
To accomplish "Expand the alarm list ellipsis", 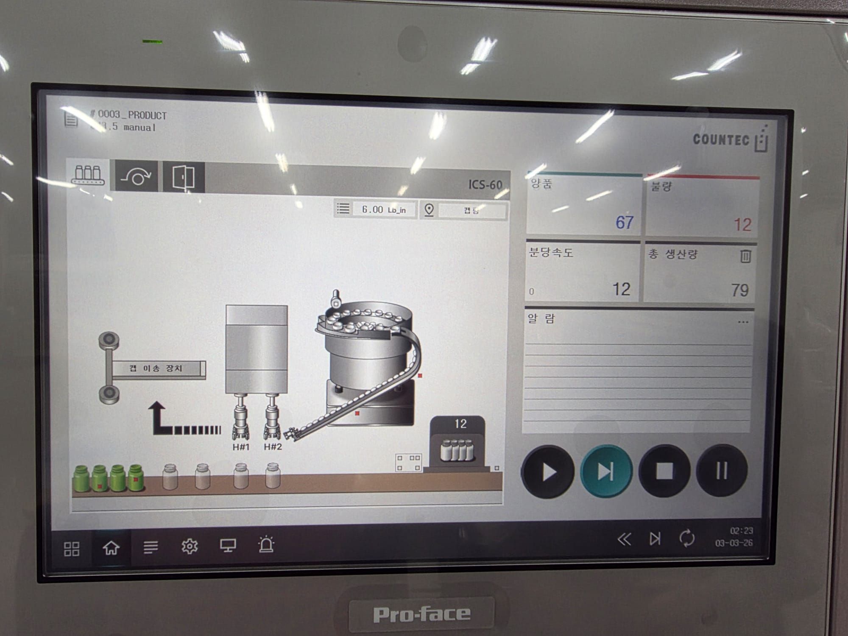I will tap(743, 322).
